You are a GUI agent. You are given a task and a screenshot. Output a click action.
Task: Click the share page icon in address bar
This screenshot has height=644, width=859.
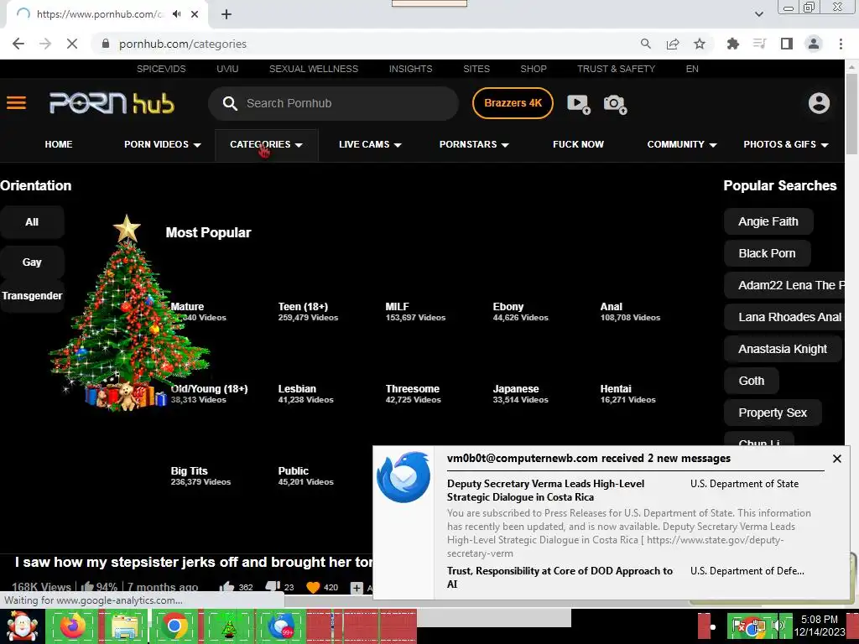point(673,44)
